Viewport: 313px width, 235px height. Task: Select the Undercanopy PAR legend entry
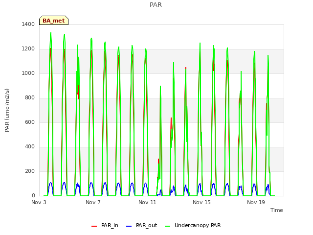(x=193, y=225)
